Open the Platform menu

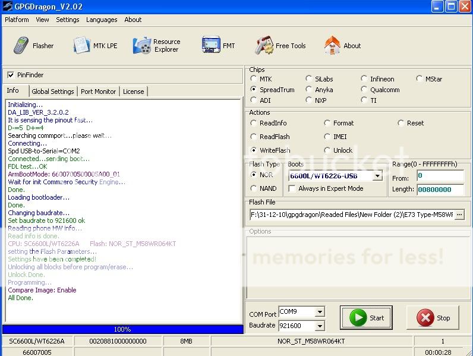(x=17, y=20)
